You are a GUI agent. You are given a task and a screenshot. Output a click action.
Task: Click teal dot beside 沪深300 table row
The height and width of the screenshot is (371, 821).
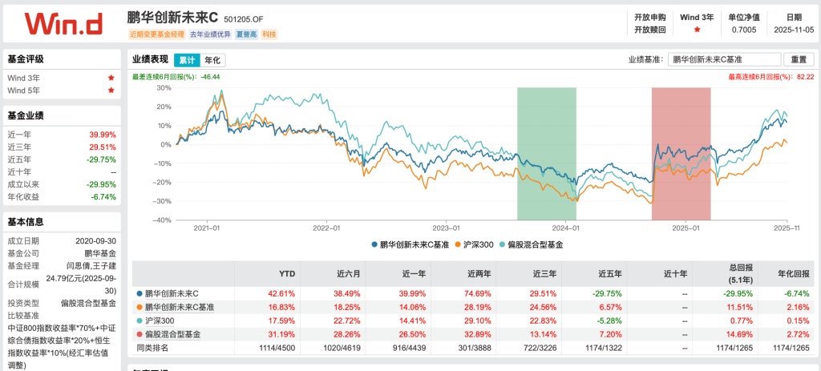click(x=140, y=321)
